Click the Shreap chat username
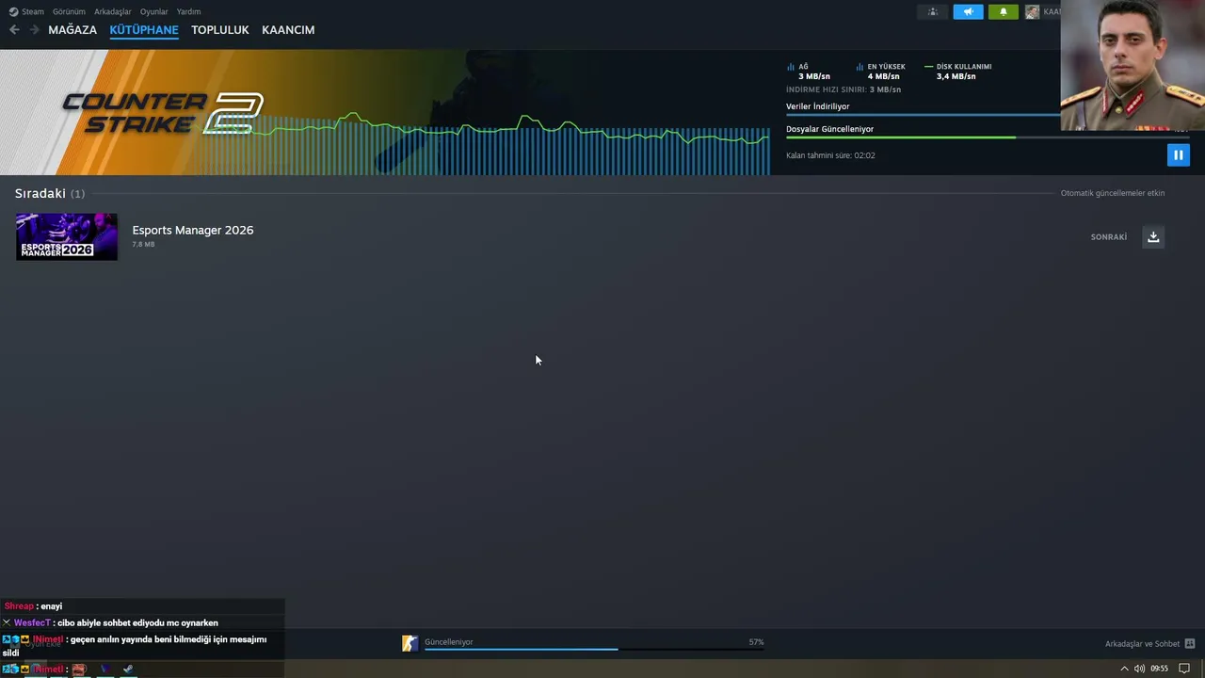The width and height of the screenshot is (1205, 678). [19, 606]
